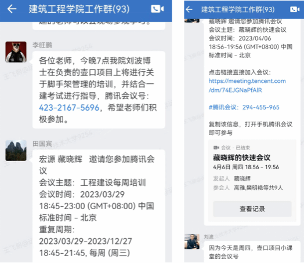
Task: Tap meeting number 423-2167-5696
Action: click(69, 108)
